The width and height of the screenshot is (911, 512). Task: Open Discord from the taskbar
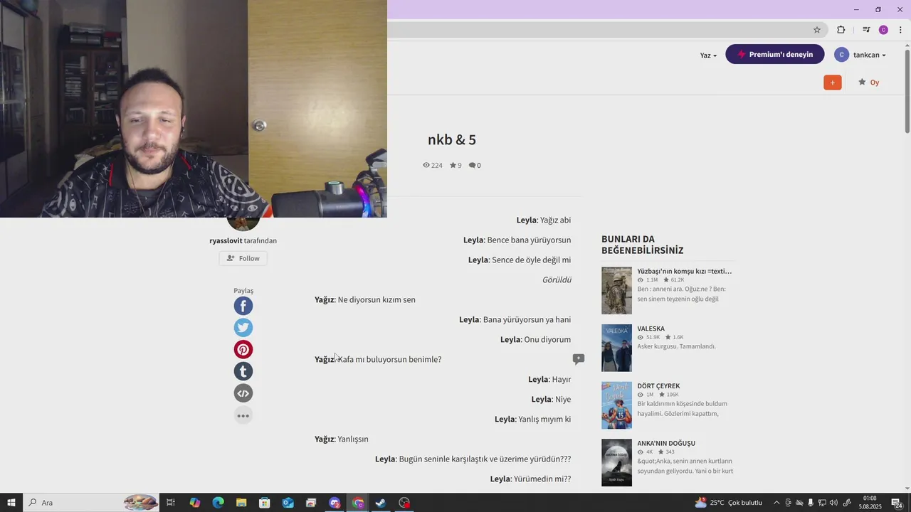pyautogui.click(x=335, y=503)
